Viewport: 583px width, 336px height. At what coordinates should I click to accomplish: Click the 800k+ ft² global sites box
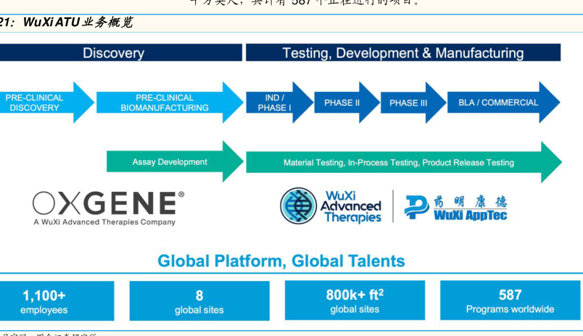(x=355, y=300)
